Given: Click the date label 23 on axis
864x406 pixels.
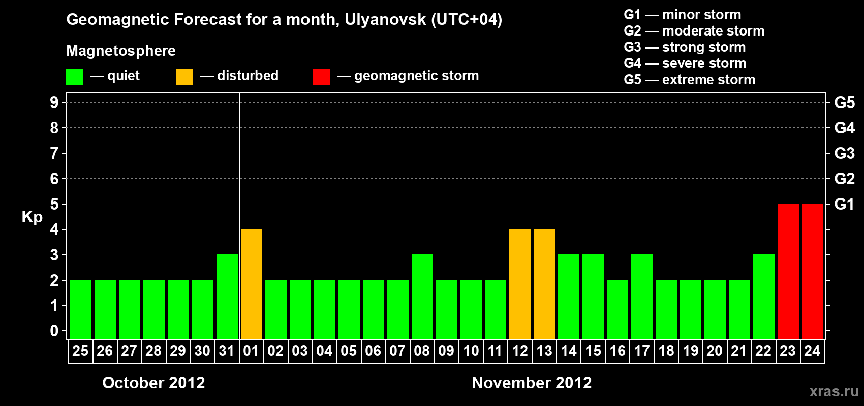Looking at the screenshot, I should coord(788,351).
